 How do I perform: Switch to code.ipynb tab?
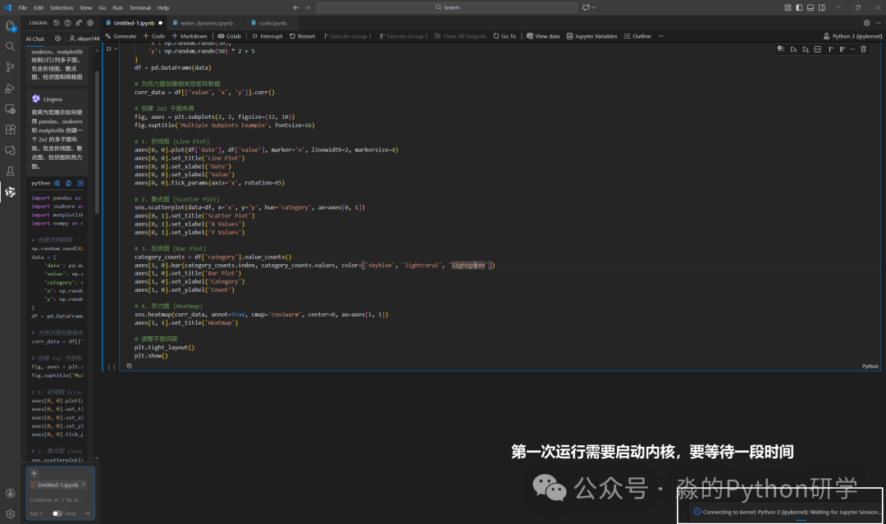click(272, 23)
